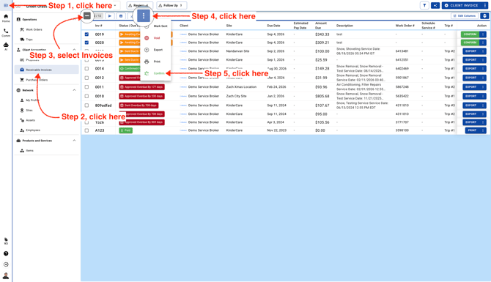The height and width of the screenshot is (282, 491).
Task: Open the bulk actions three-dot menu
Action: click(144, 15)
